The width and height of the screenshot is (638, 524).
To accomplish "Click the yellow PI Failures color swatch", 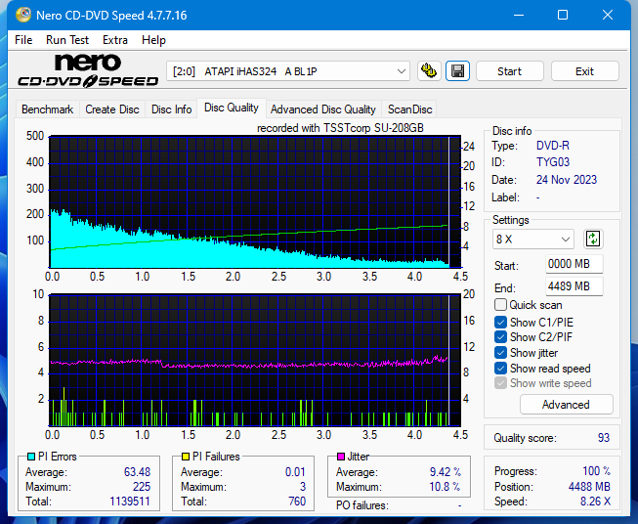I will (186, 457).
